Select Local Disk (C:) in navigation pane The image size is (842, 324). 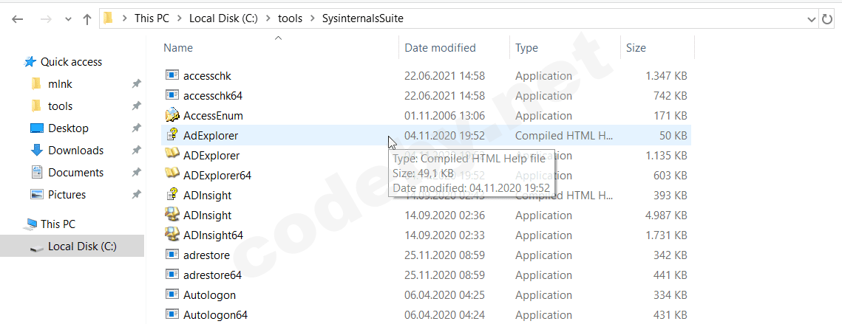pos(82,246)
